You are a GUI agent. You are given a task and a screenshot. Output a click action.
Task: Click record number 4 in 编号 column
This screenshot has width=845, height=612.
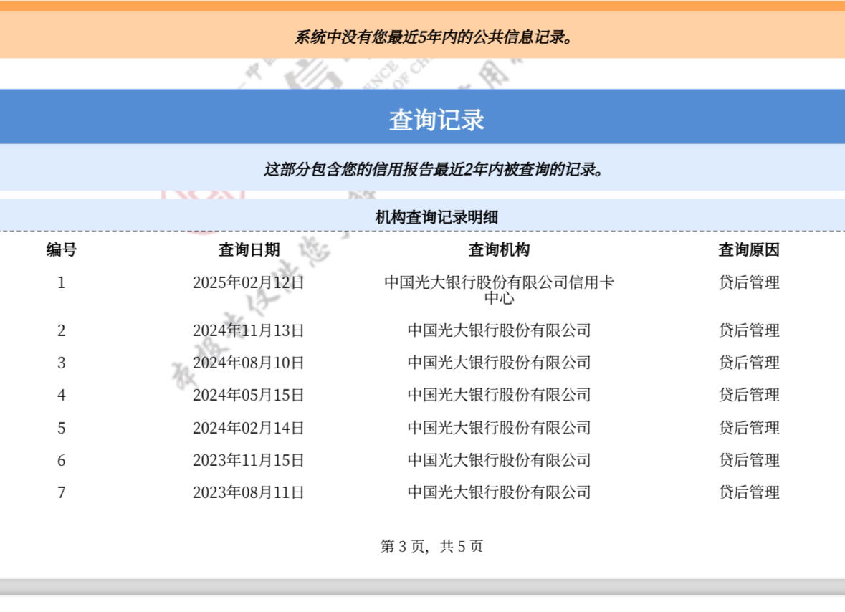click(62, 396)
